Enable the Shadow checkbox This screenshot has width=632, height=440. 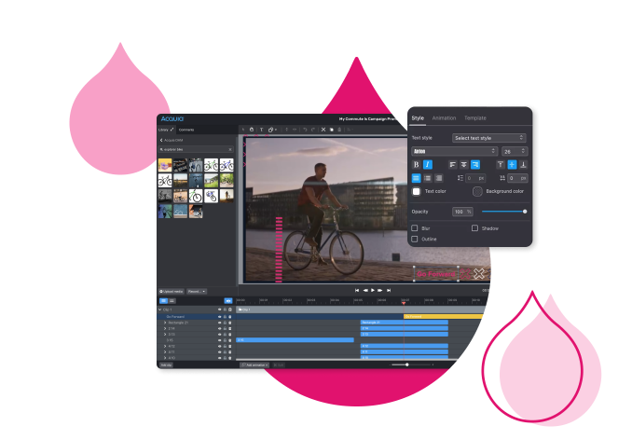tap(474, 228)
